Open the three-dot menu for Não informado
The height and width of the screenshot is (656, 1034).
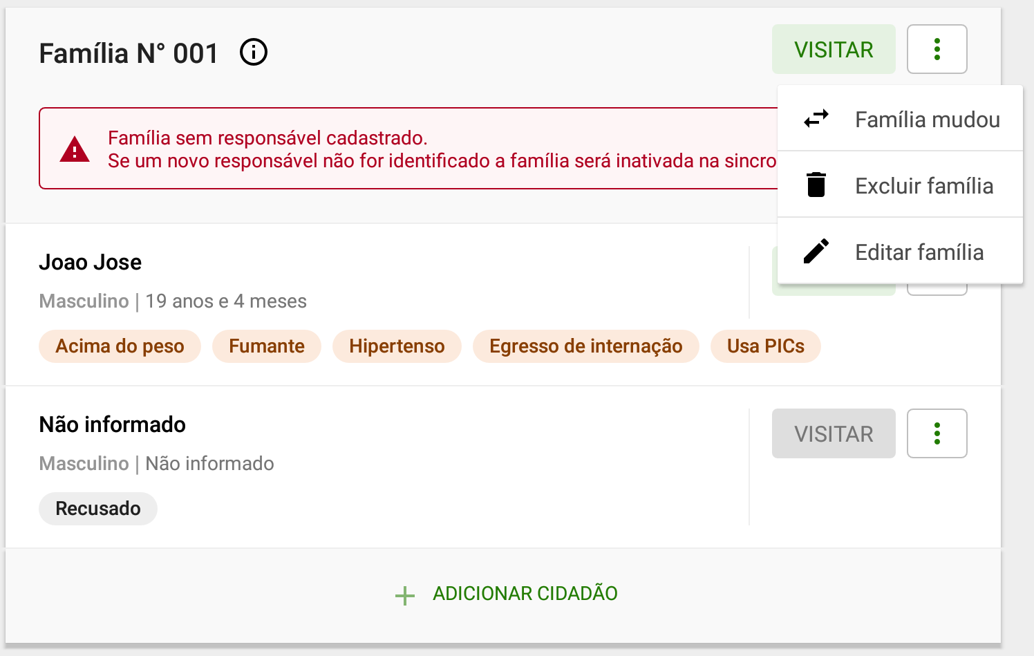(x=937, y=433)
